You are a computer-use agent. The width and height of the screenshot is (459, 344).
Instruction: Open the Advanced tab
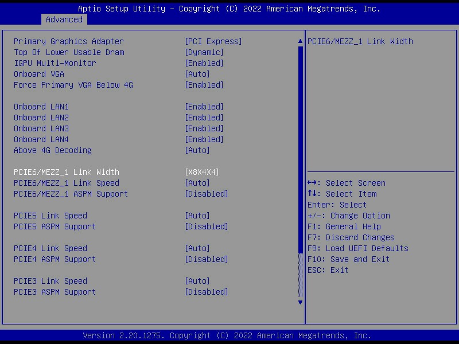(x=64, y=19)
